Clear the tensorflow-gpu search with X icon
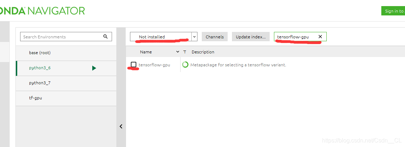405x147 pixels. click(320, 37)
